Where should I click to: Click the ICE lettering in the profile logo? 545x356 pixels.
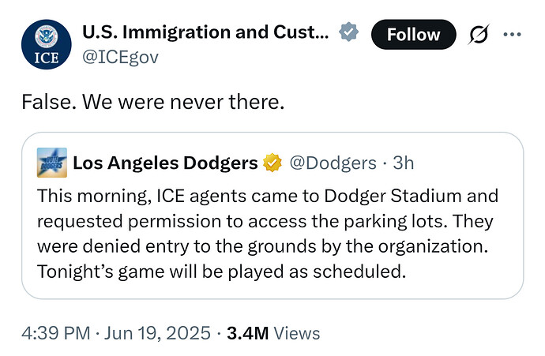click(47, 58)
